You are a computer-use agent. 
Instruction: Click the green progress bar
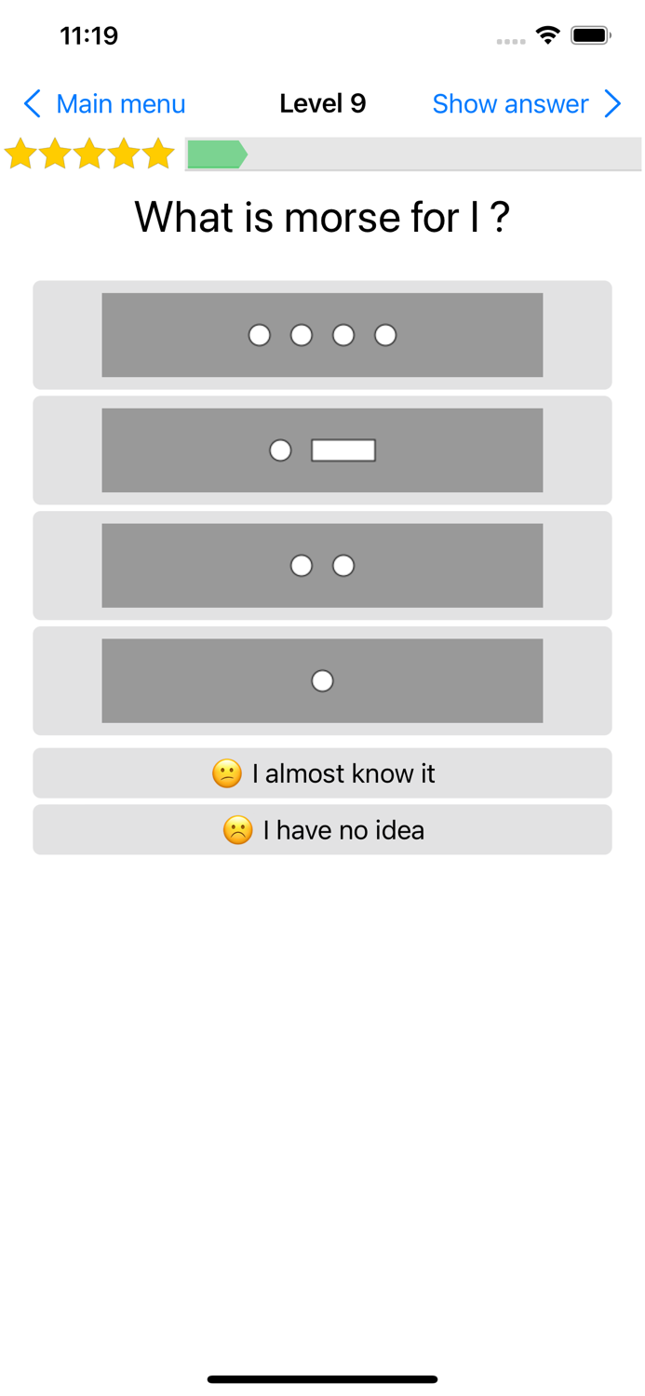[216, 154]
